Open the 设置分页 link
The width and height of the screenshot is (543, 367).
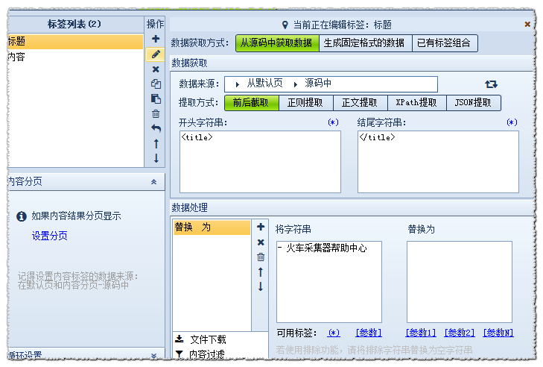[x=49, y=236]
